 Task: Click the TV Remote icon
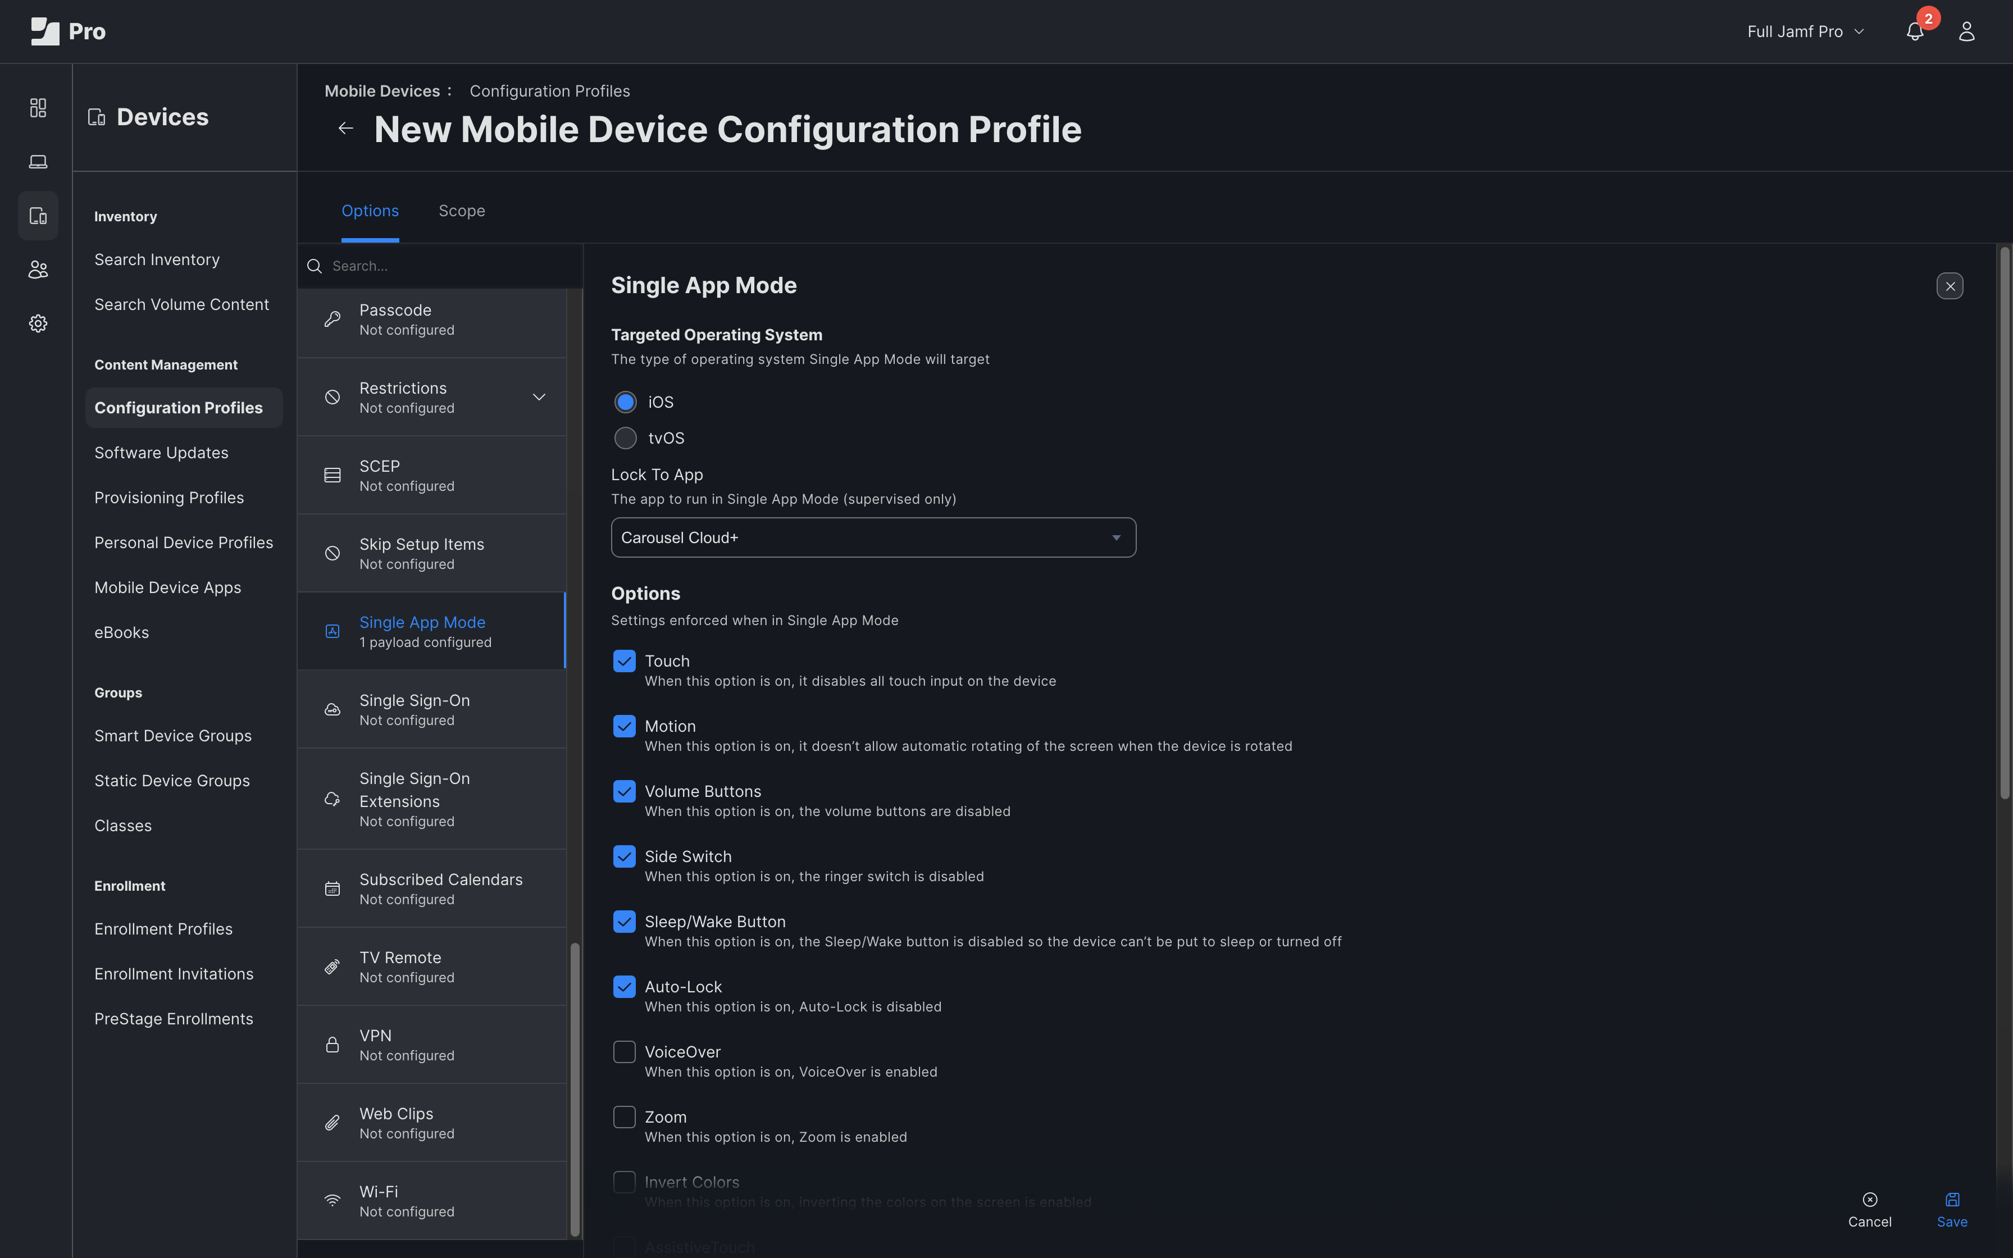click(x=332, y=967)
